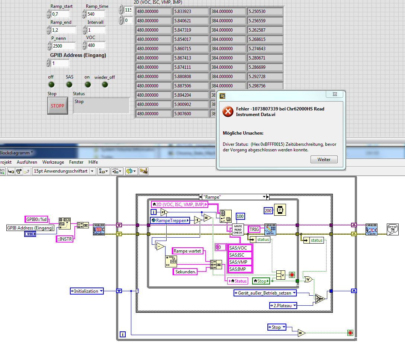Select the Concatenate Strings node before Initialize

pos(83,225)
